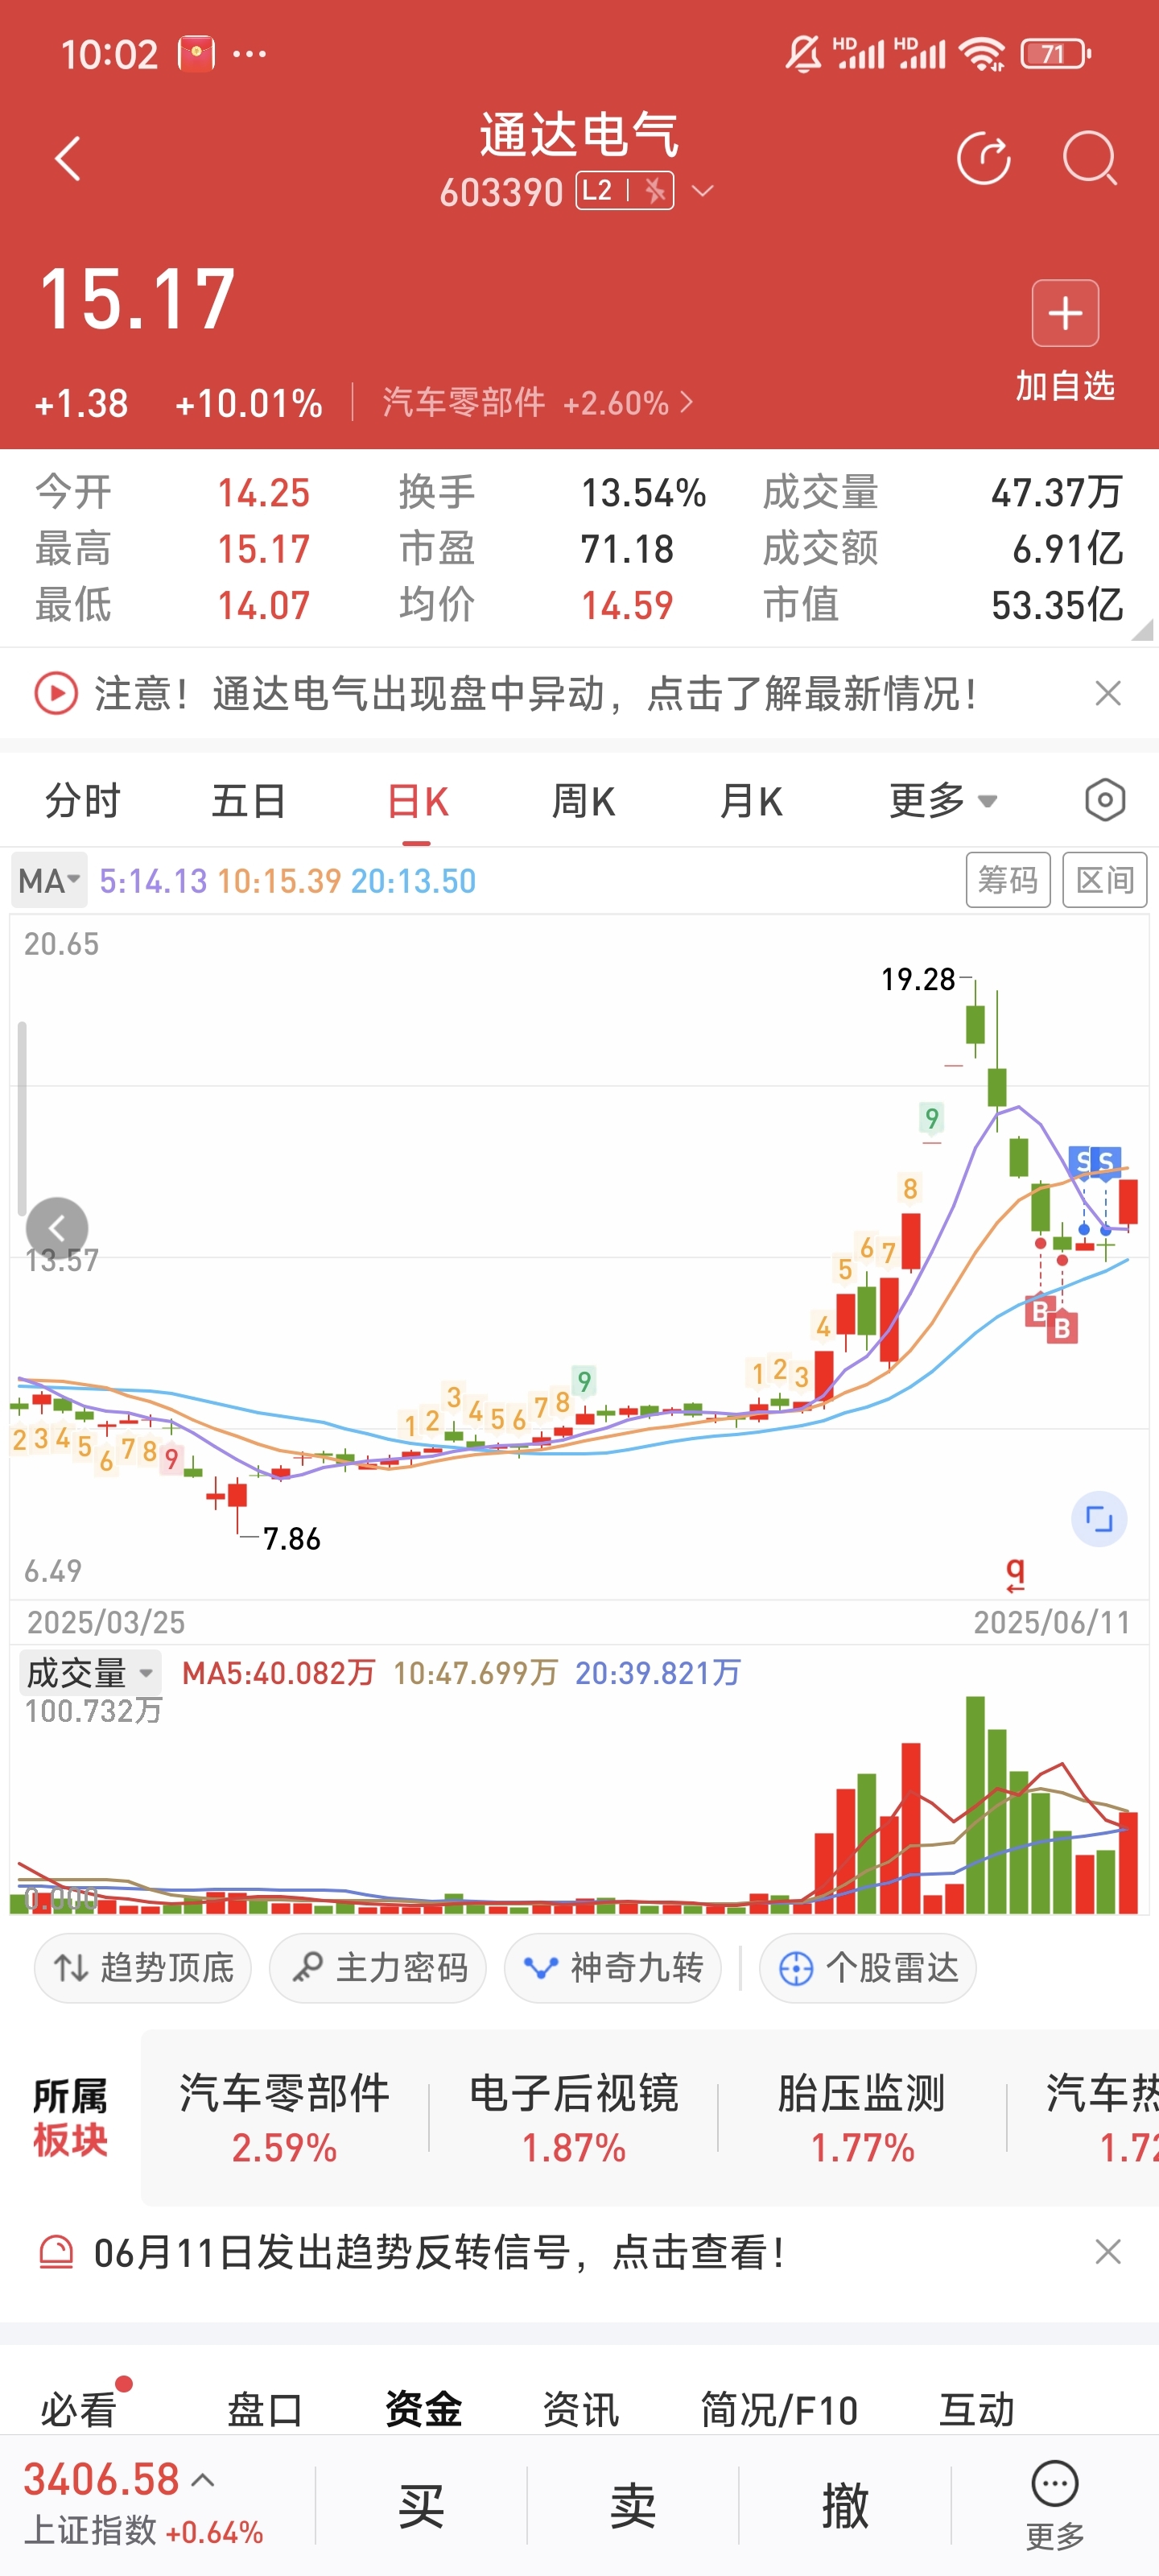Screen dimensions: 1159x2576
Task: Toggle the 筹码 chip distribution button
Action: (1008, 880)
